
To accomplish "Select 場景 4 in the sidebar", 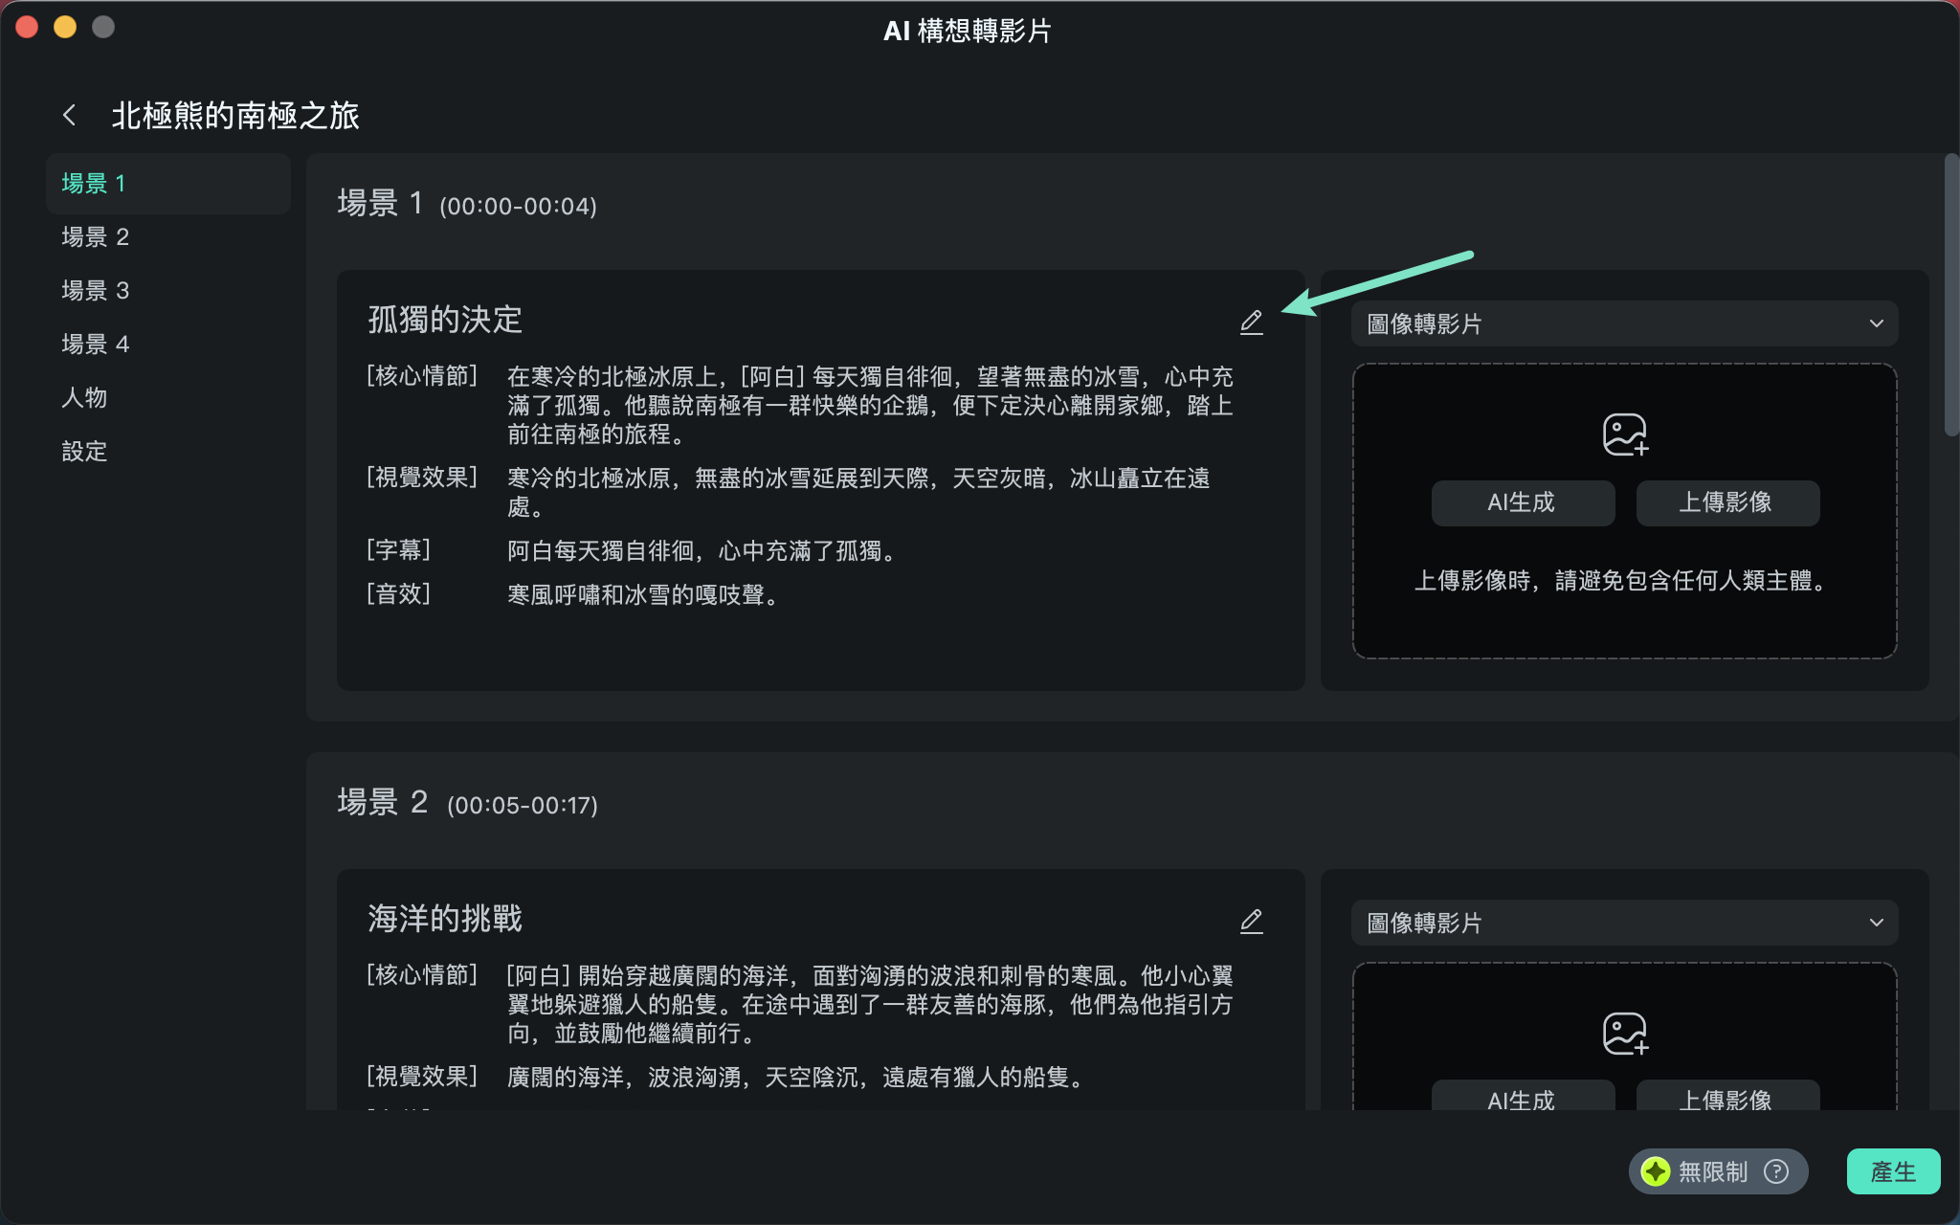I will (x=96, y=344).
